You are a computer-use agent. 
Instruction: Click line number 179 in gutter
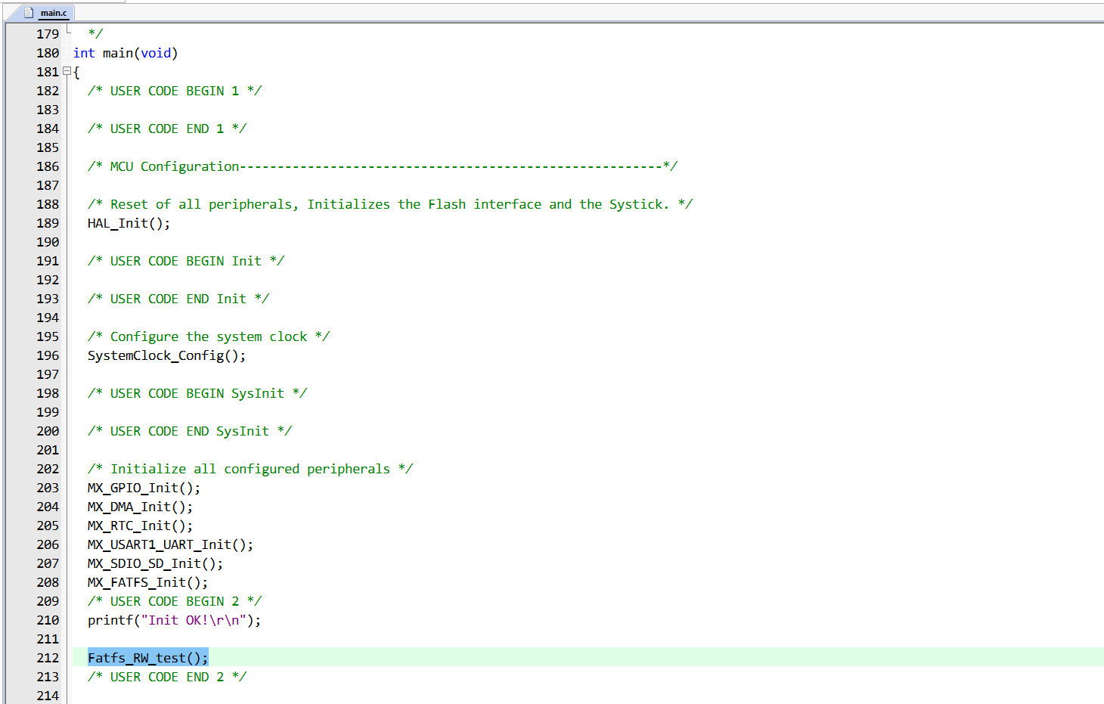coord(48,34)
